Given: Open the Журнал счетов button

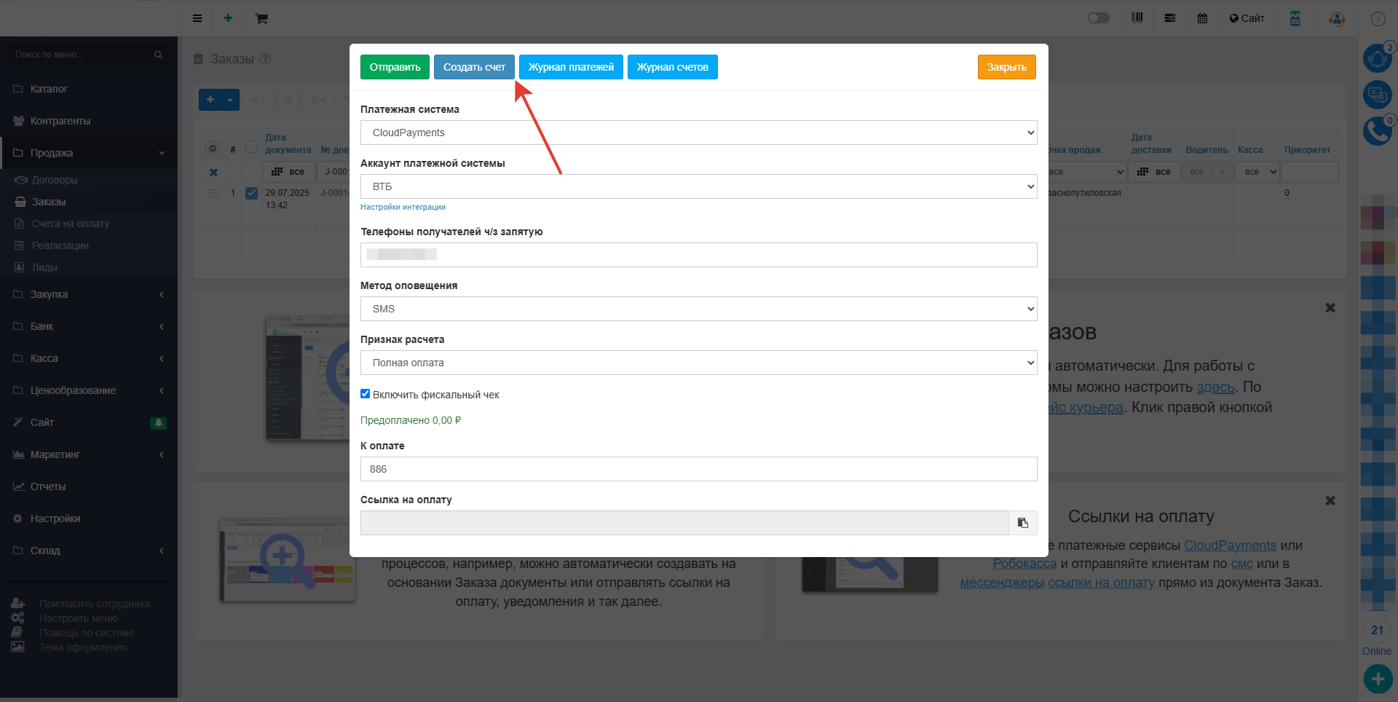Looking at the screenshot, I should point(672,67).
